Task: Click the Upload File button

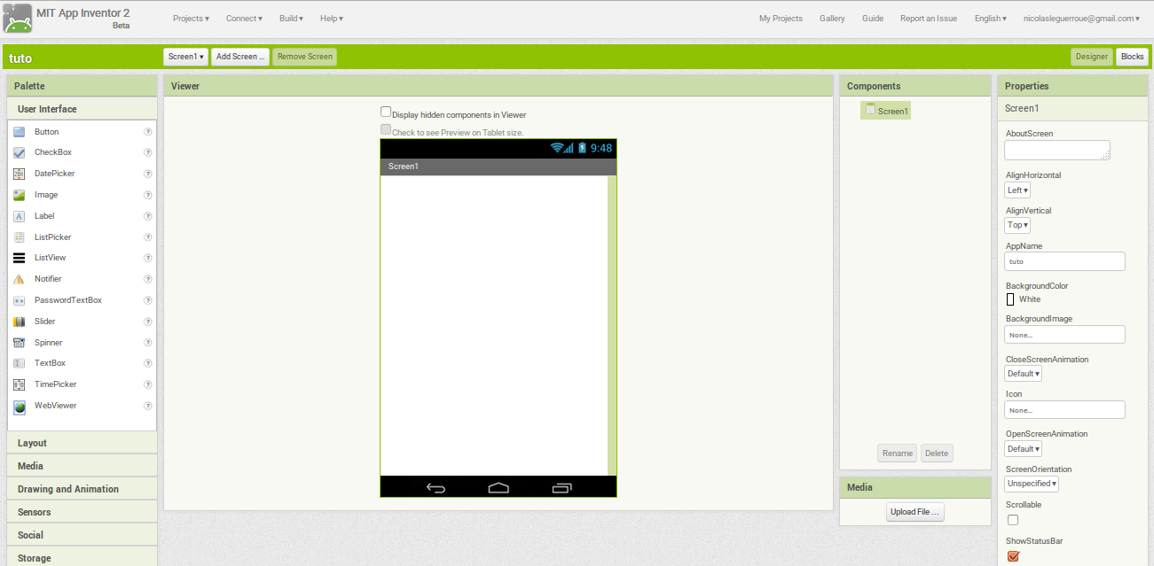Action: (915, 512)
